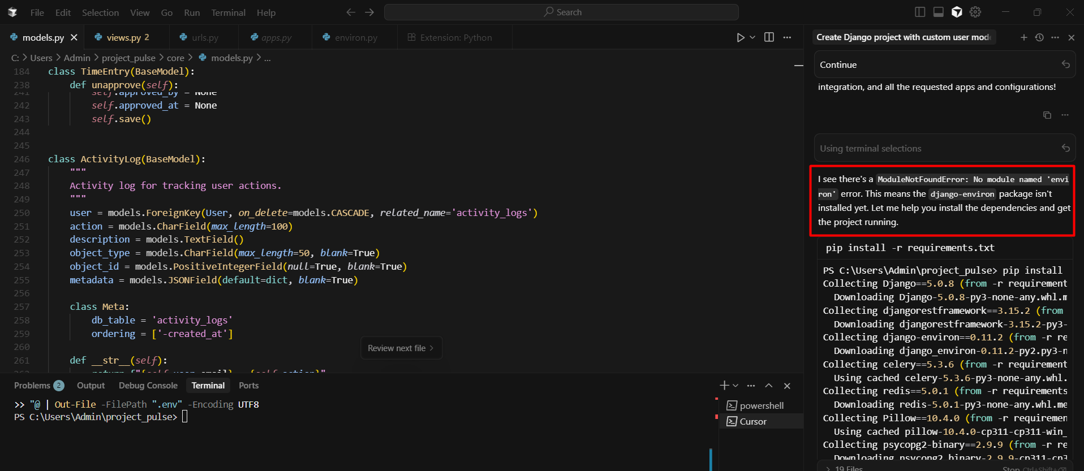
Task: Close the terminal panel
Action: pos(787,386)
